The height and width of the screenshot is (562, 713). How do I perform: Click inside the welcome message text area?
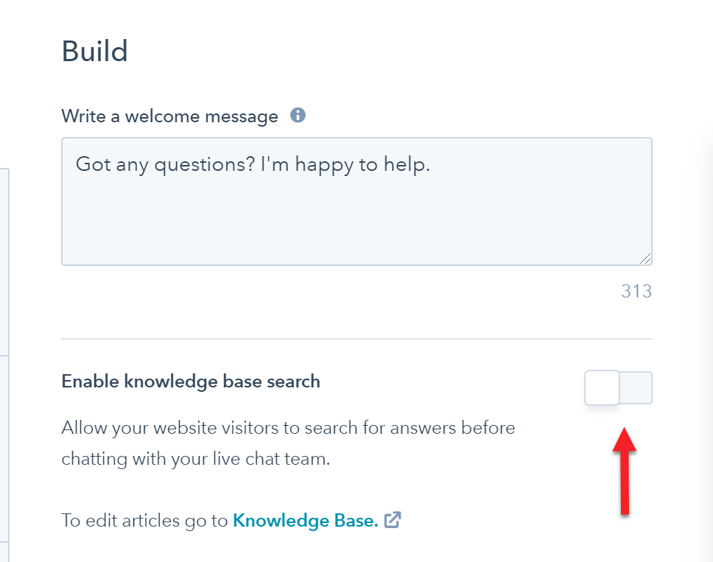pos(357,201)
